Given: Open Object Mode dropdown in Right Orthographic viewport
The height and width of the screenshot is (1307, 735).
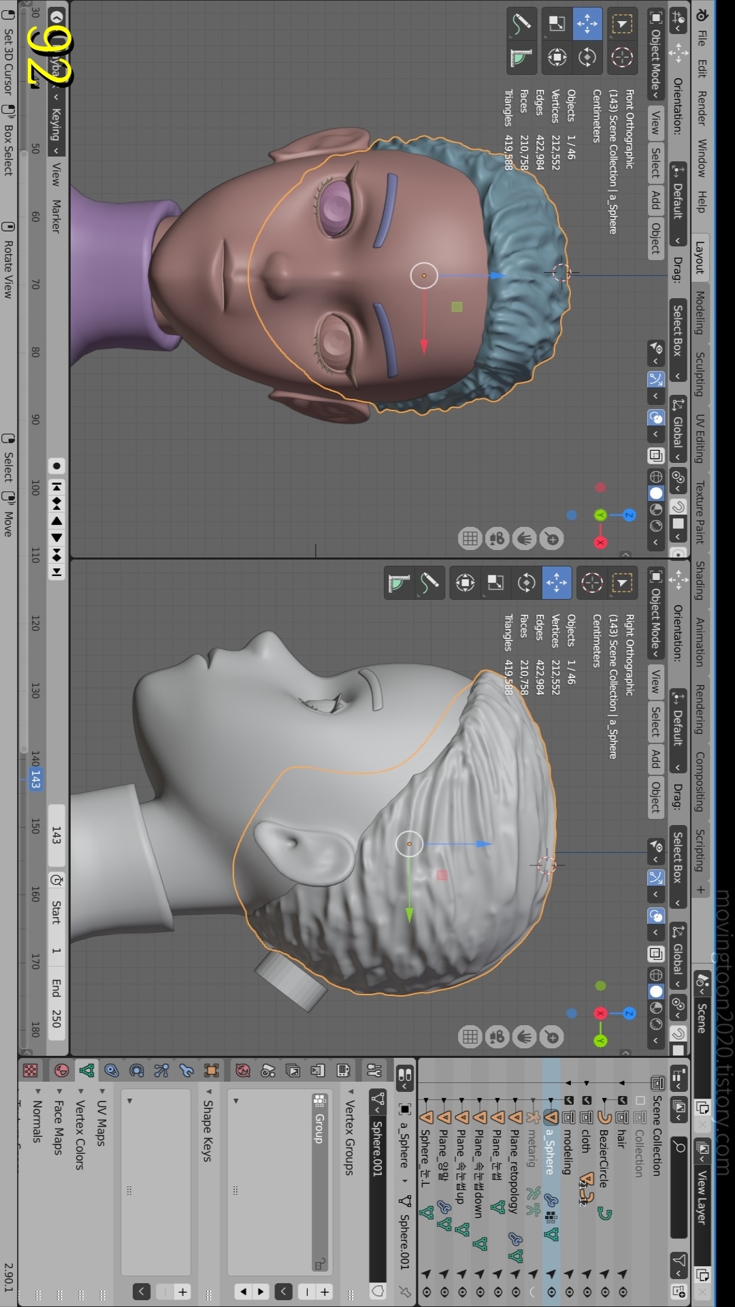Looking at the screenshot, I should (x=655, y=613).
